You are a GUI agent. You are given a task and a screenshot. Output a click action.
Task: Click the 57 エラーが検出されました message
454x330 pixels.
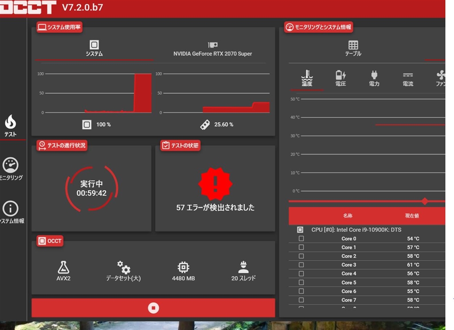[215, 207]
